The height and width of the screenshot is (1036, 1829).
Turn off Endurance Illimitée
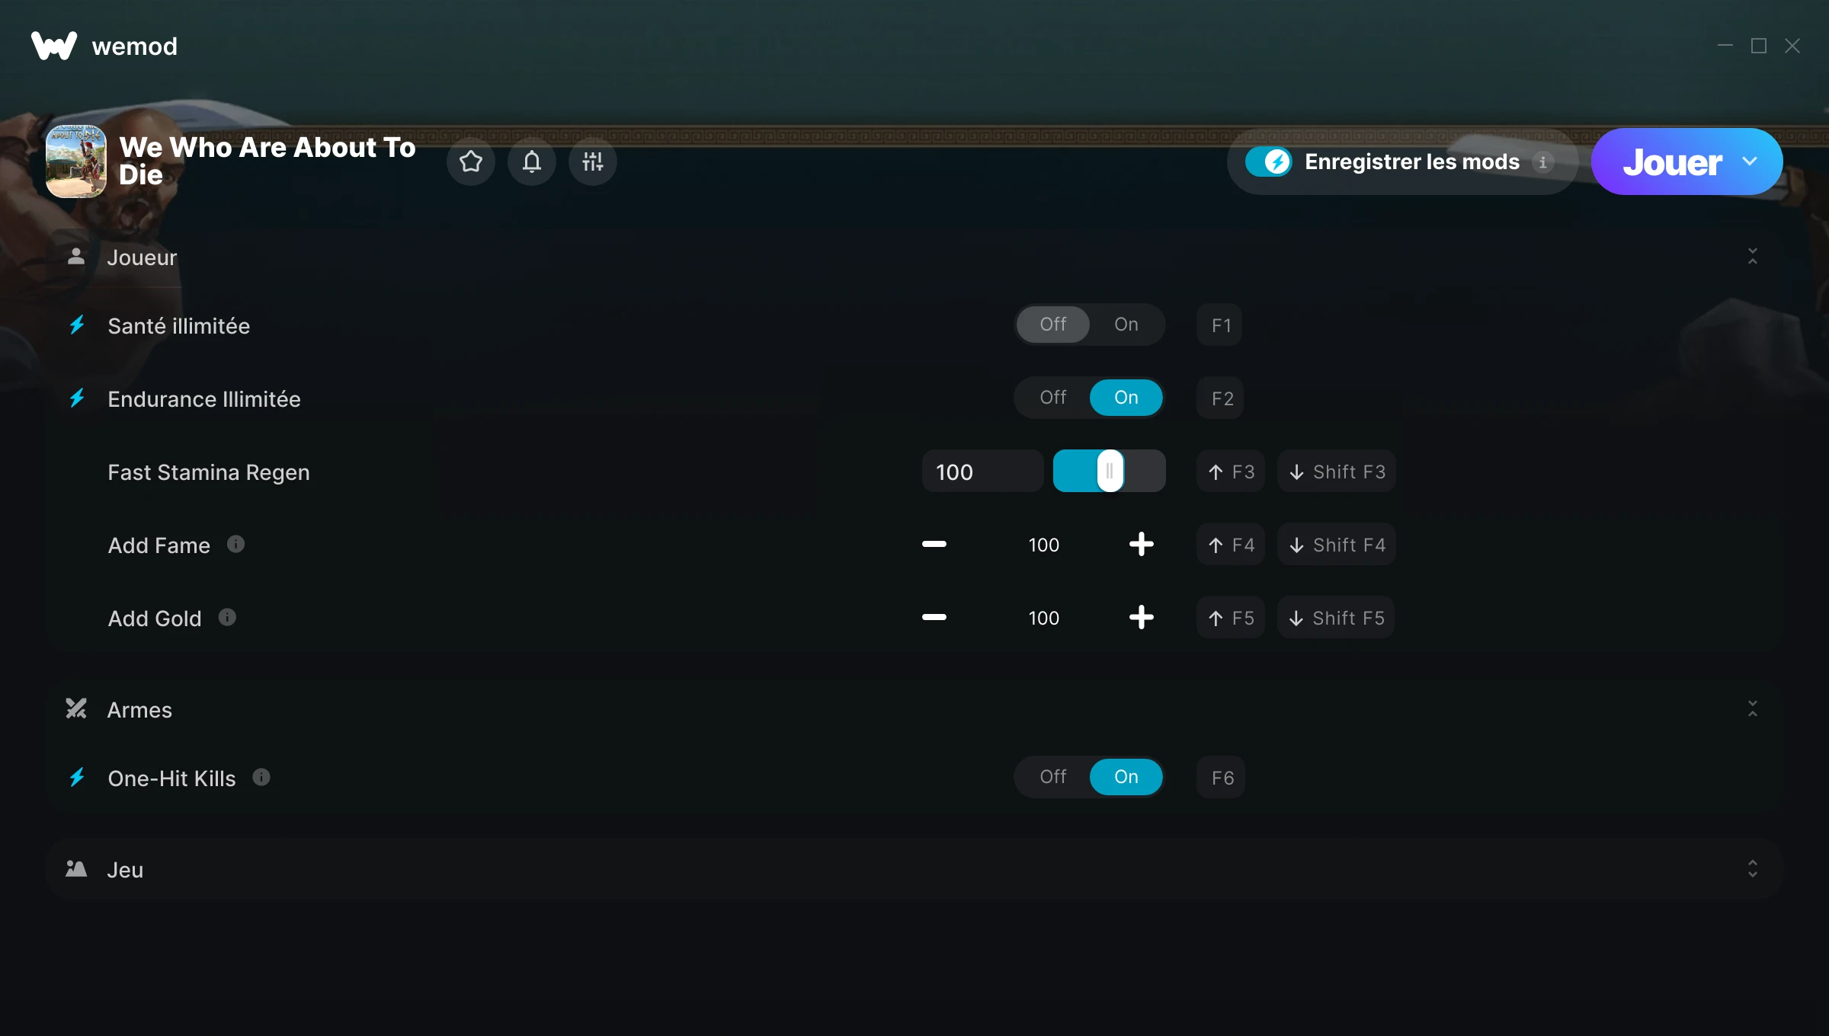click(1053, 398)
